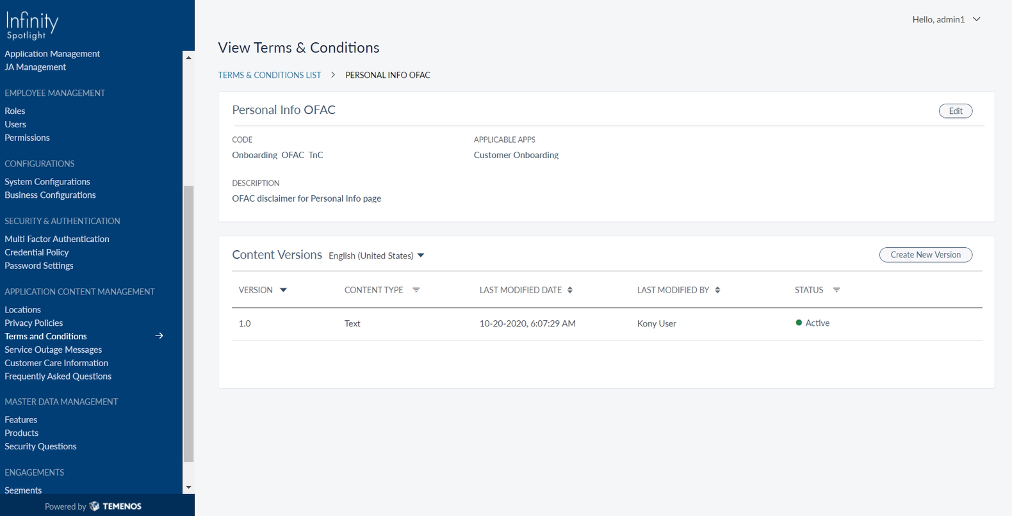Sort by Last Modified By arrows
1012x516 pixels.
pos(717,290)
